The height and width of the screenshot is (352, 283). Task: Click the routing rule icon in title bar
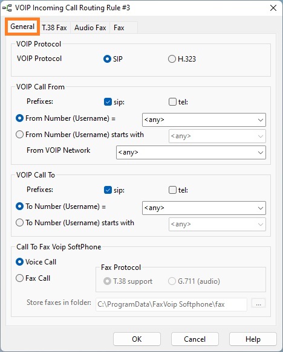click(7, 8)
